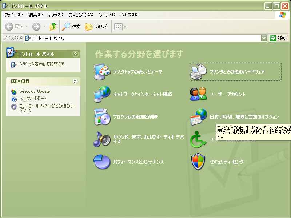Minimize the Control Panel window

click(268, 6)
